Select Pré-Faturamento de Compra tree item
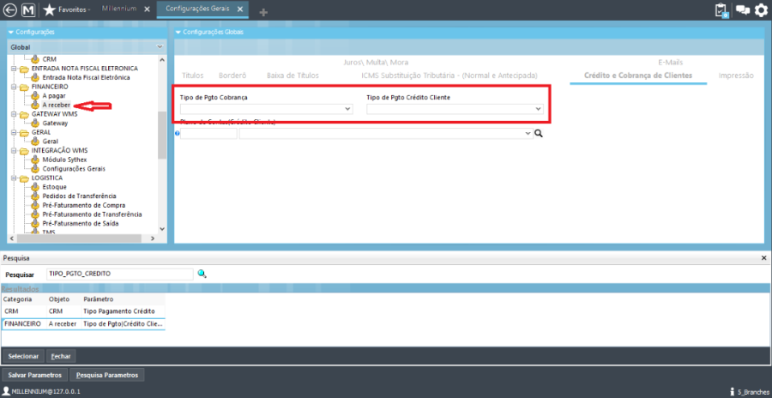 84,205
